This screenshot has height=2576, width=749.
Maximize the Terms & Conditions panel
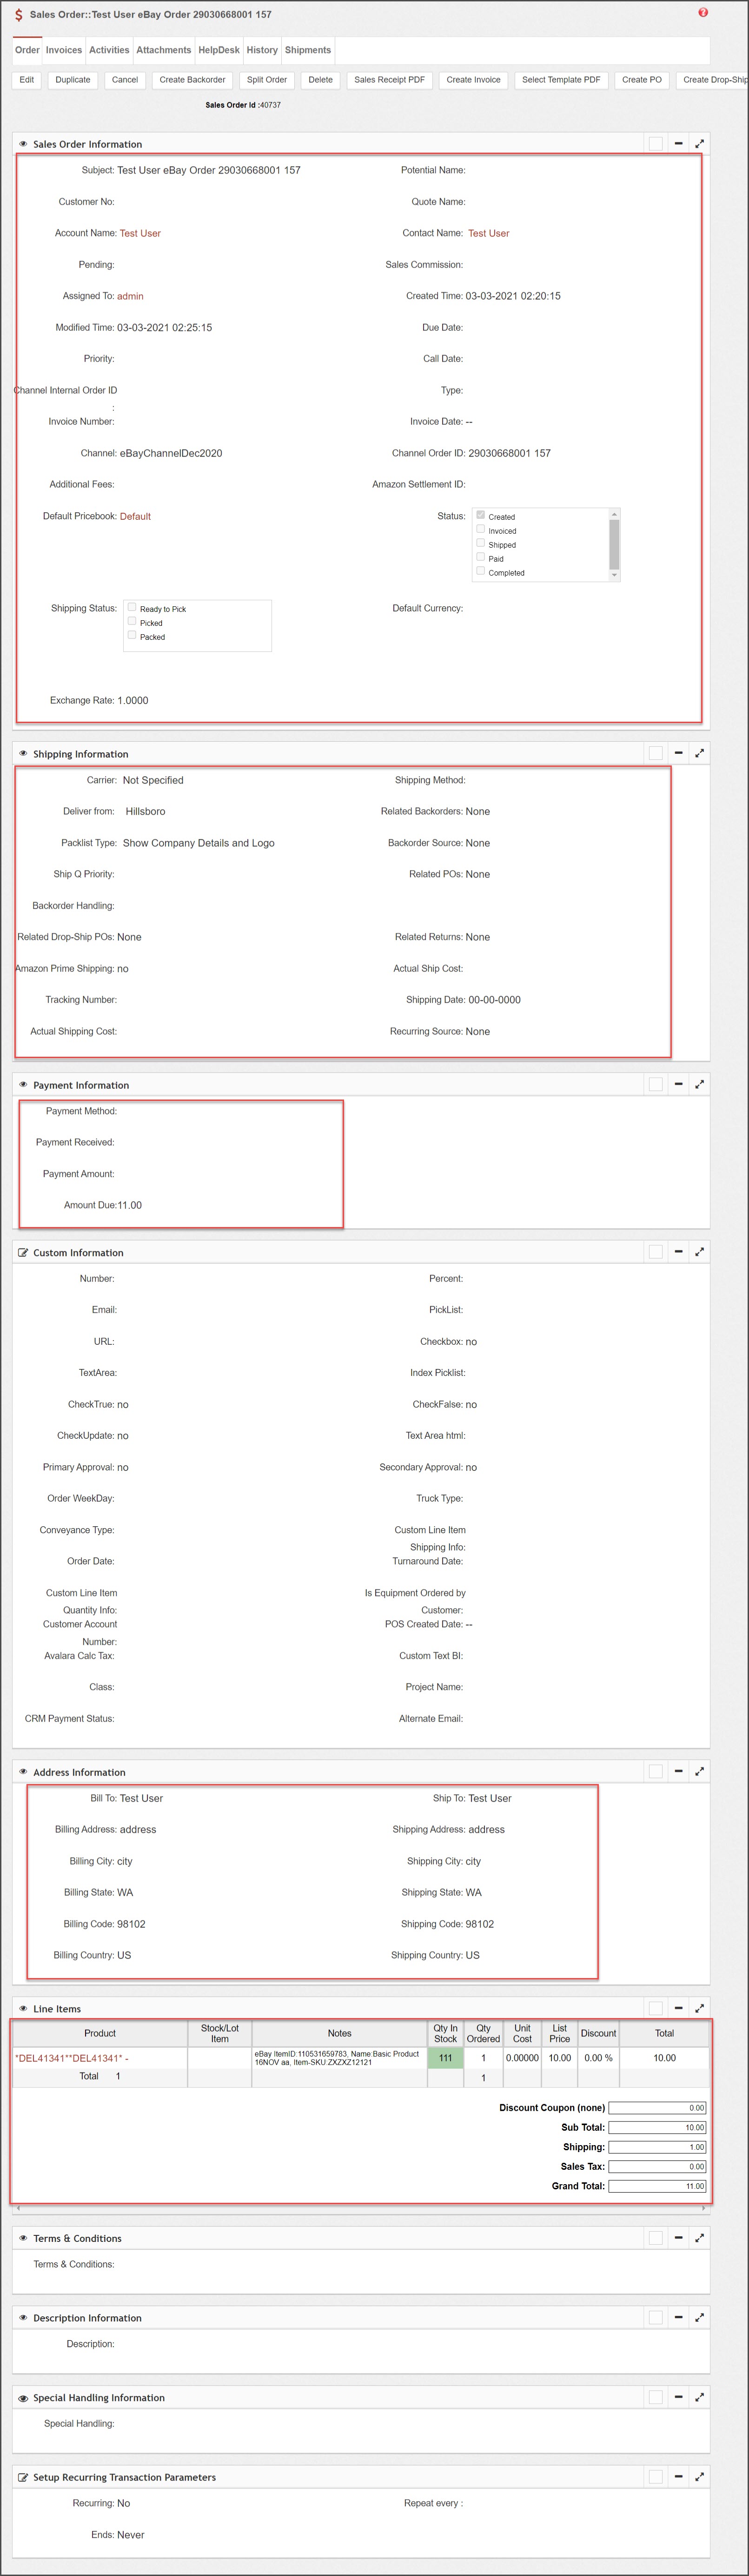tap(699, 2238)
